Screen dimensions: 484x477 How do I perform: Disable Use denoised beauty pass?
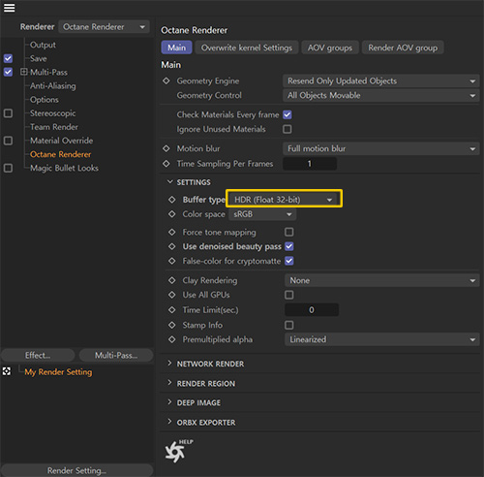[x=289, y=246]
